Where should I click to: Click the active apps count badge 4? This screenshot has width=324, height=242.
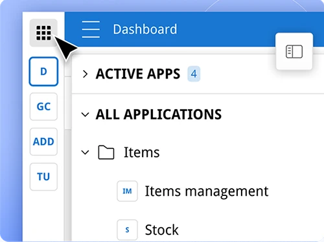click(x=194, y=74)
